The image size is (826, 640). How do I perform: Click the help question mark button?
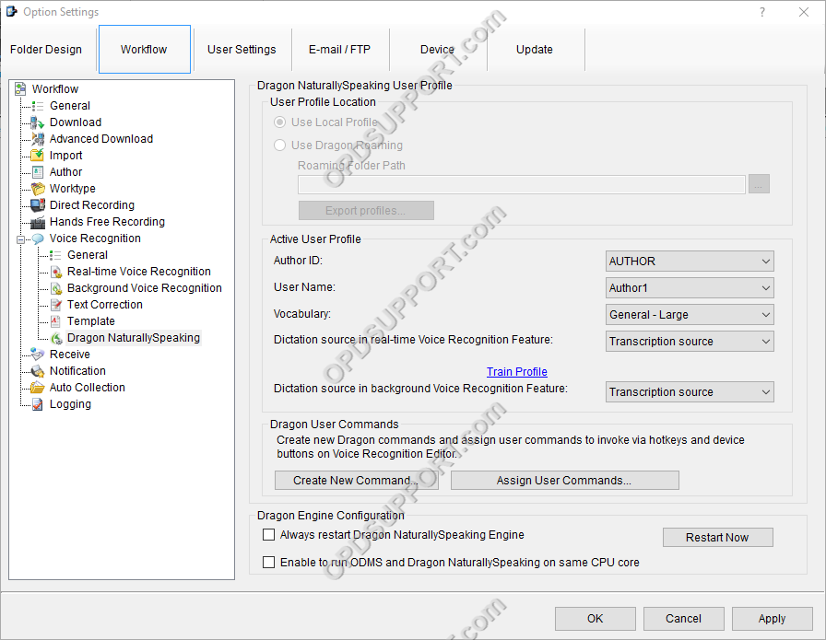762,12
